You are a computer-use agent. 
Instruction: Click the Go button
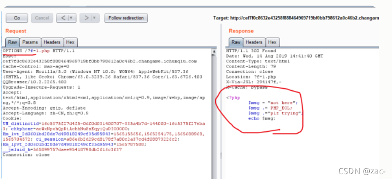click(x=17, y=18)
